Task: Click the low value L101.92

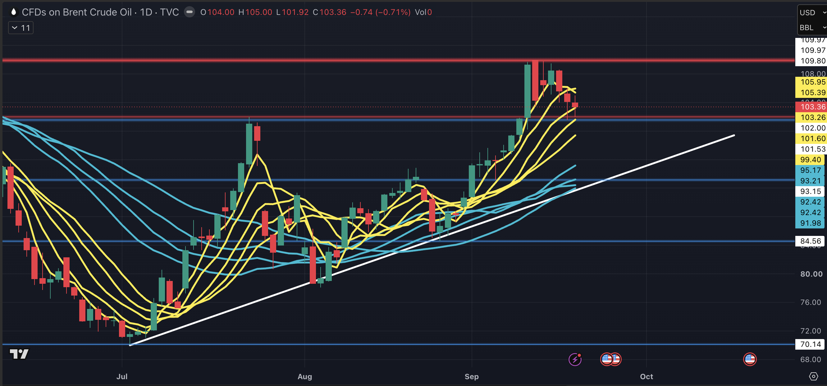Action: tap(292, 12)
